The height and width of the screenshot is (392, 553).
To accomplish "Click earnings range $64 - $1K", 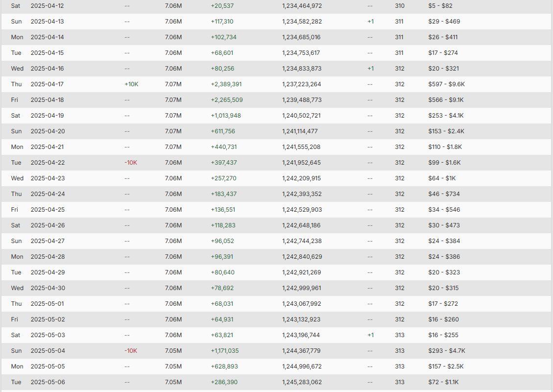I will [x=442, y=178].
